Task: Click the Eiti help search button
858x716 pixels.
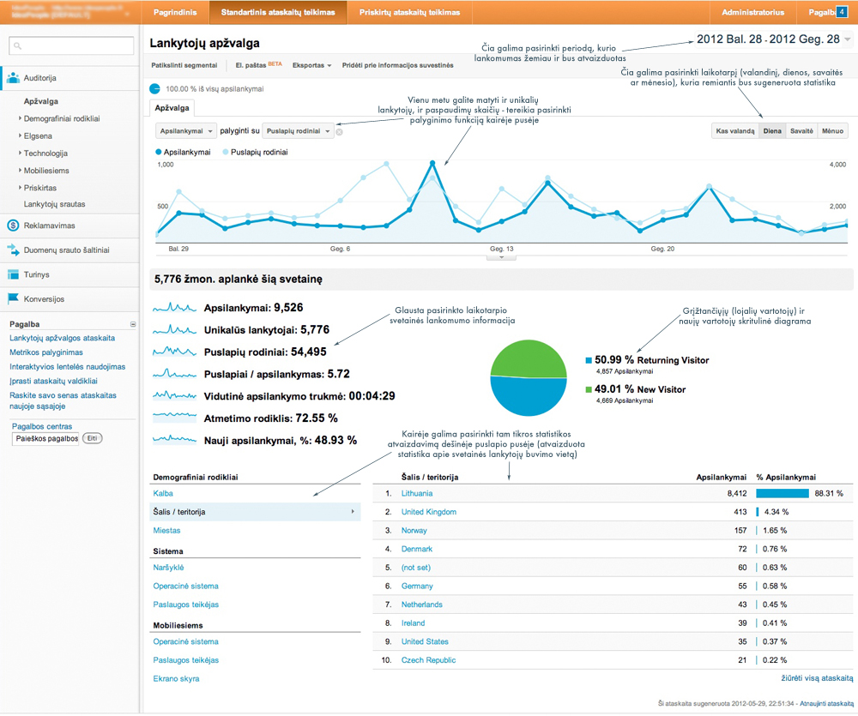Action: [93, 439]
